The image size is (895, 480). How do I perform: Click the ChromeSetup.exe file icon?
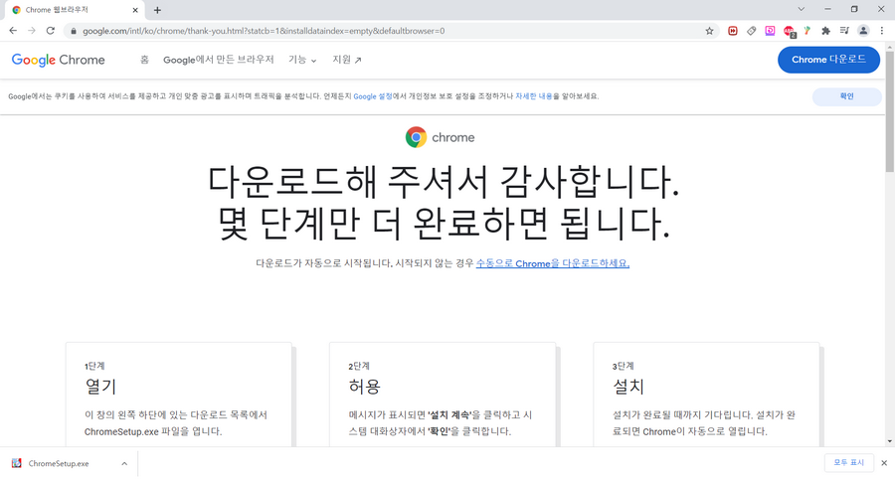coord(17,463)
